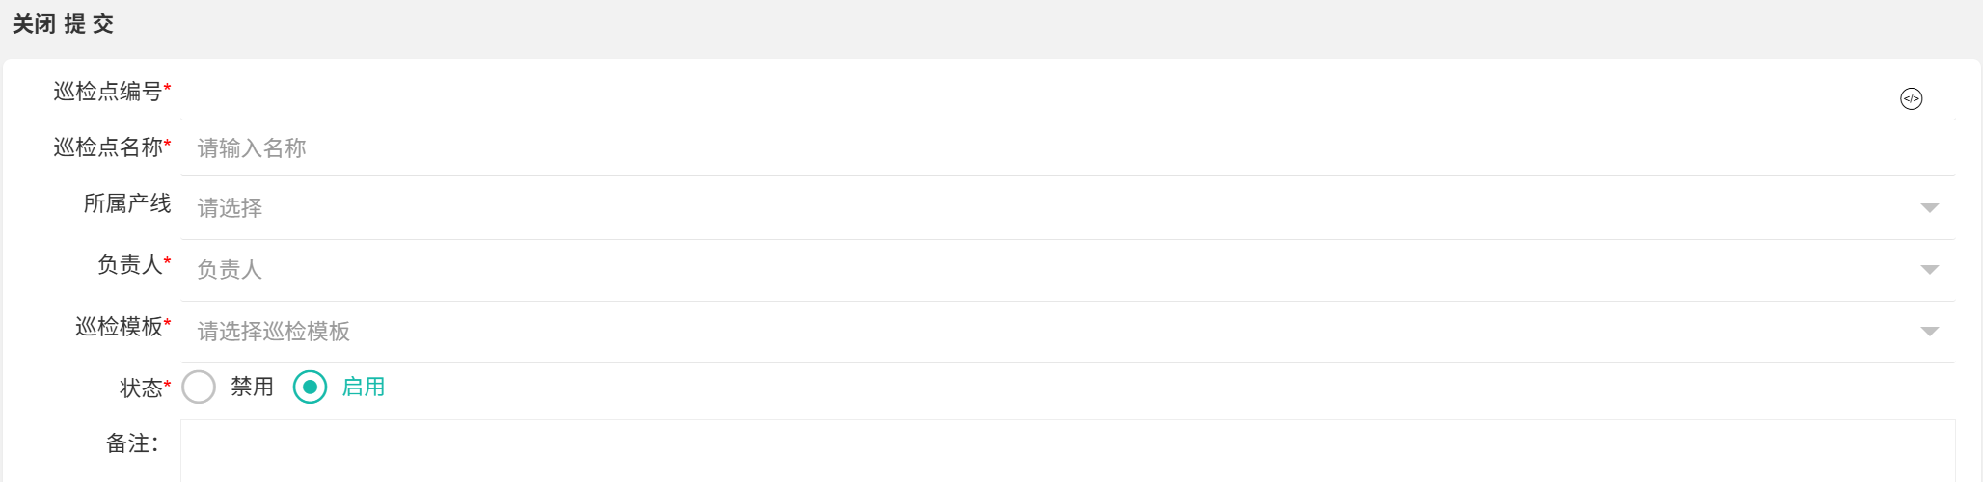Click the 禁用 option label text
Image resolution: width=1983 pixels, height=482 pixels.
252,388
